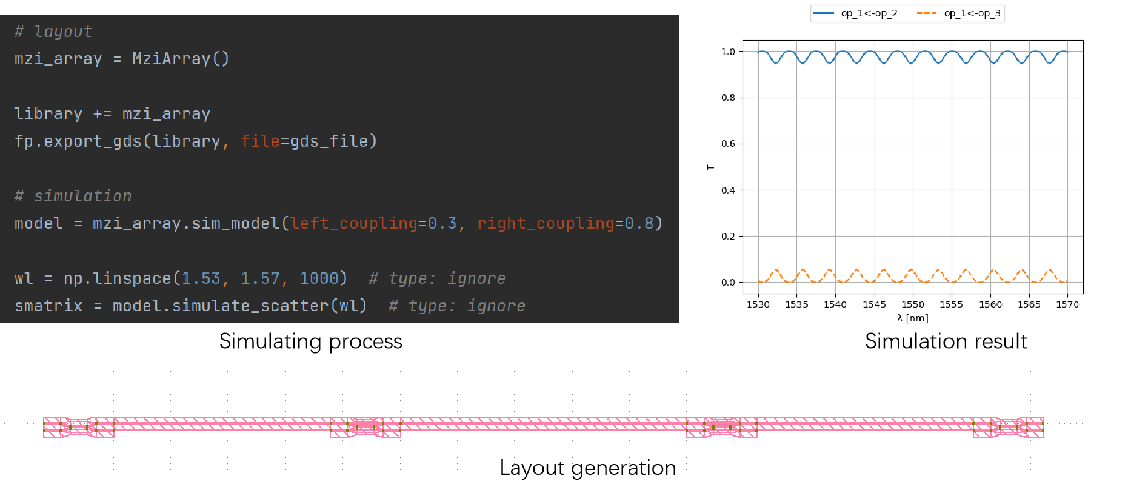Click the left_coupling=0.3 argument
The image size is (1128, 487).
pyautogui.click(x=373, y=224)
